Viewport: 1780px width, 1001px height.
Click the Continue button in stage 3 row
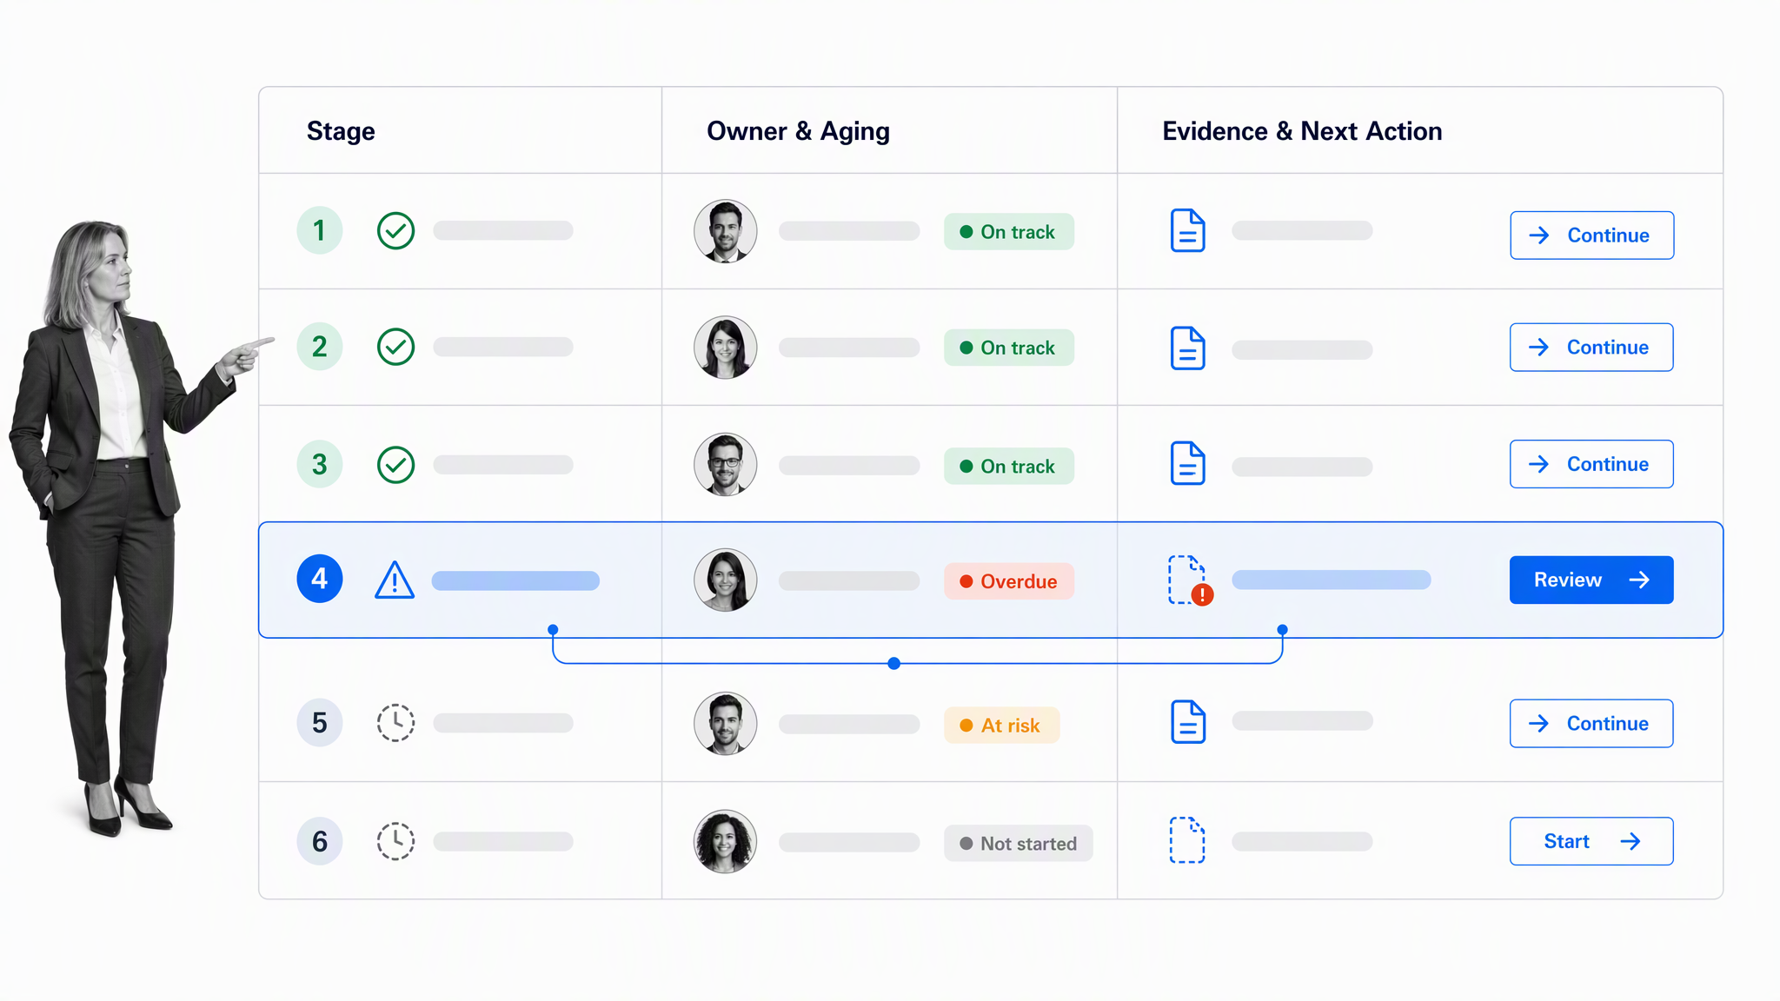point(1591,464)
